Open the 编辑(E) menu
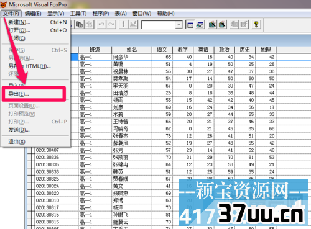Screen dimensions: 311x229 pyautogui.click(x=33, y=14)
